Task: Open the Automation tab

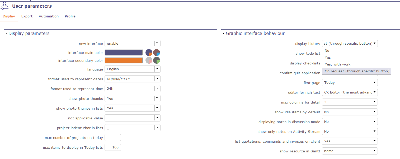Action: click(49, 16)
